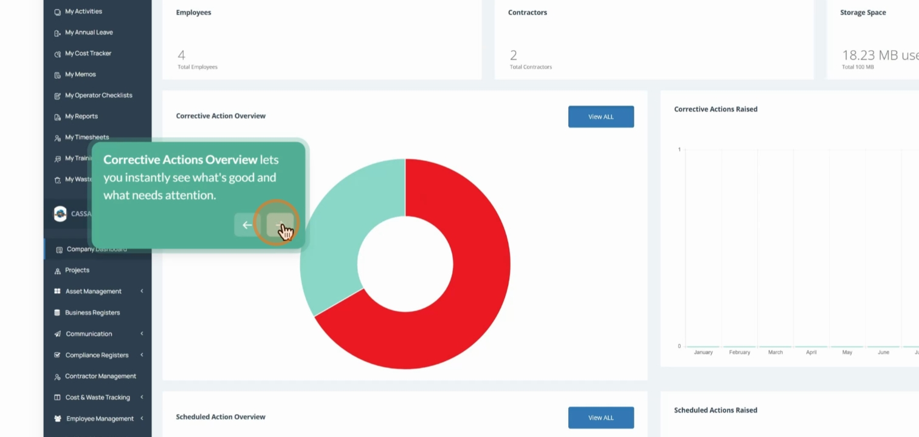The width and height of the screenshot is (919, 437).
Task: Click the Contractors card heading
Action: click(528, 12)
